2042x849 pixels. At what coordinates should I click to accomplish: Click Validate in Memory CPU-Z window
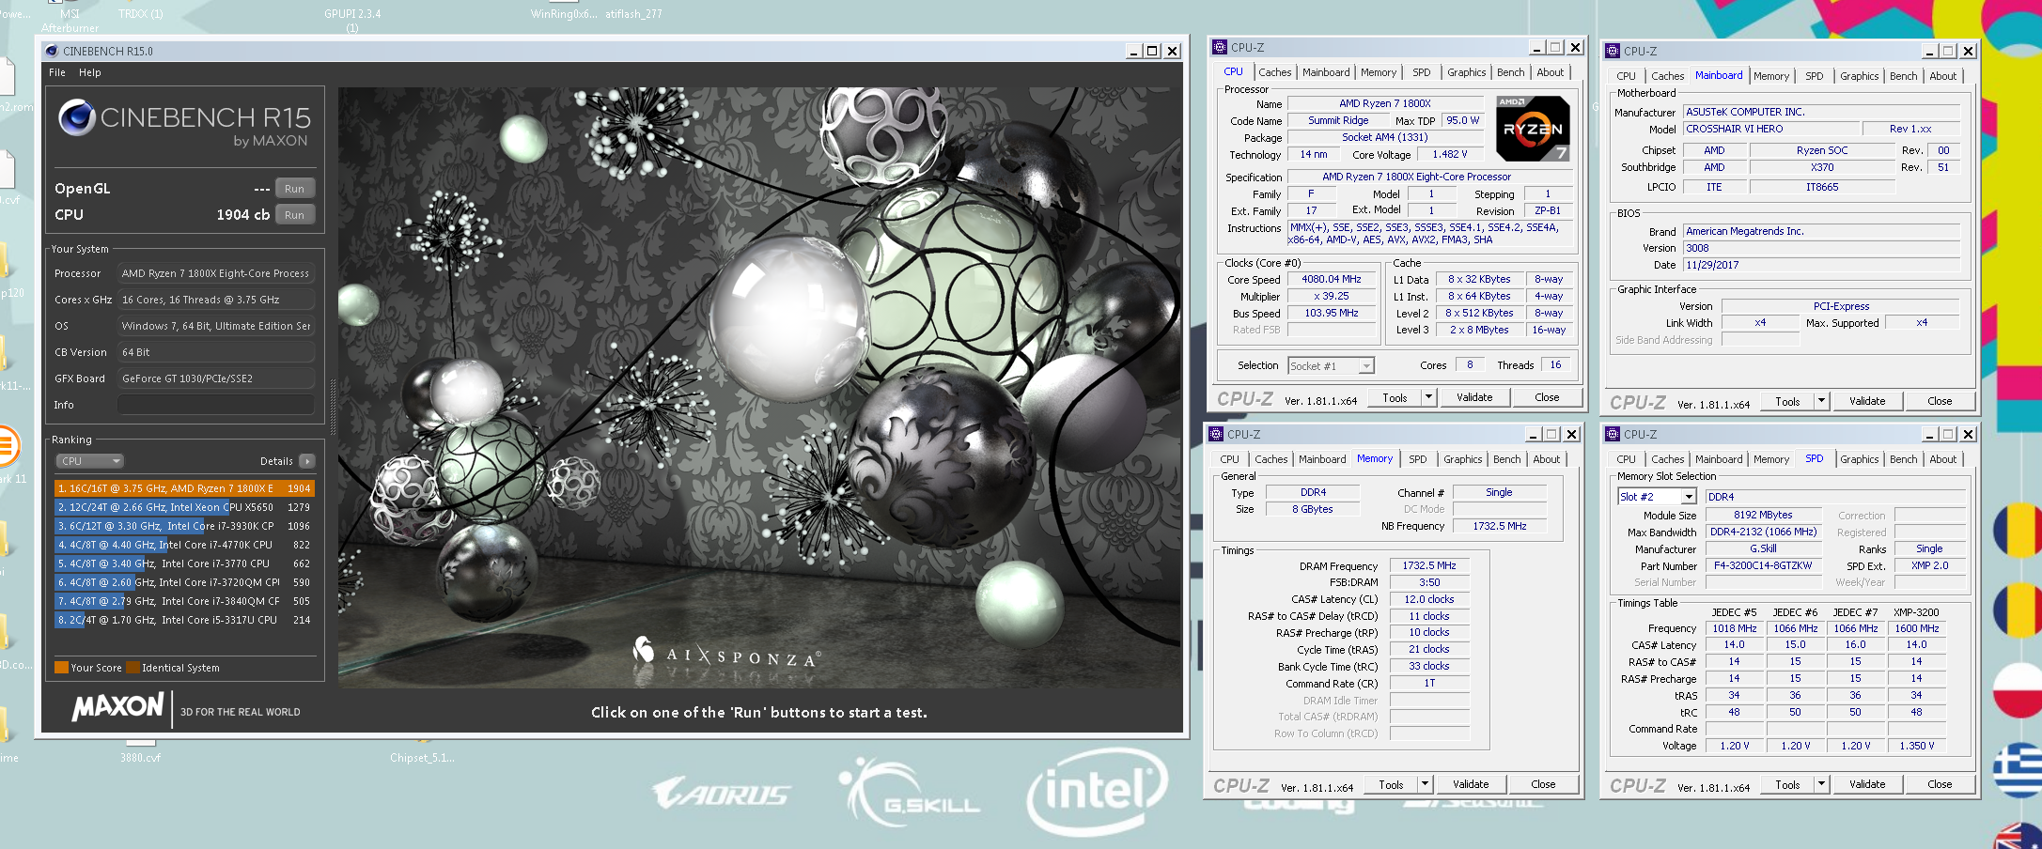point(1471,784)
